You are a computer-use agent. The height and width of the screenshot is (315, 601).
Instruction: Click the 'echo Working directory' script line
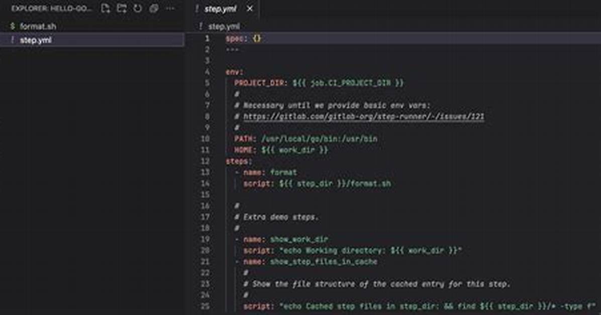pos(353,250)
